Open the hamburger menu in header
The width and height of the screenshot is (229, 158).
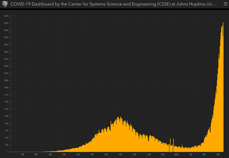pyautogui.click(x=225, y=4)
